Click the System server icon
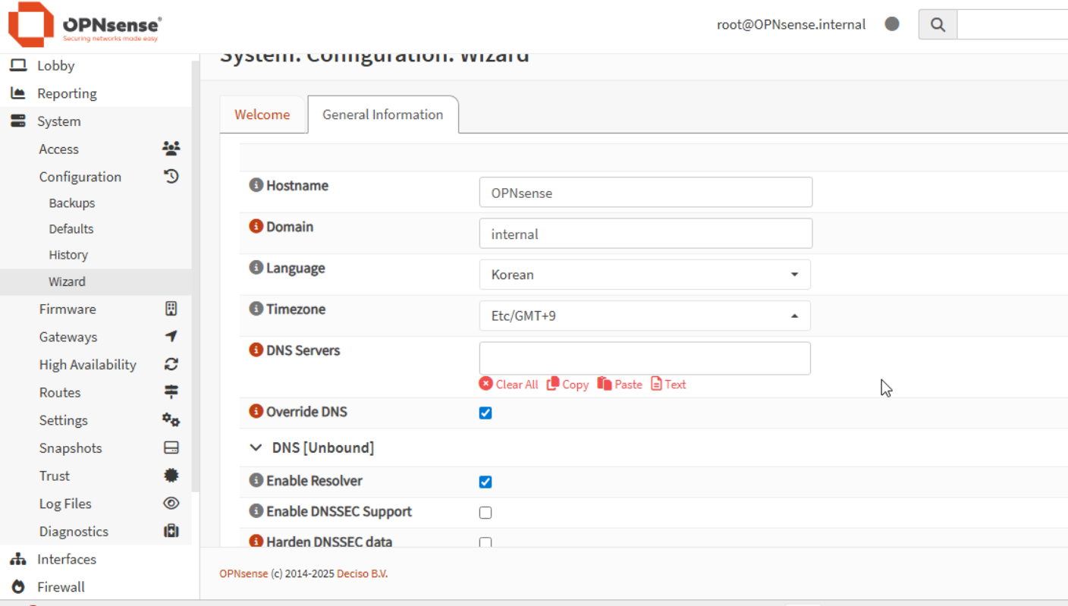The height and width of the screenshot is (606, 1068). (18, 121)
